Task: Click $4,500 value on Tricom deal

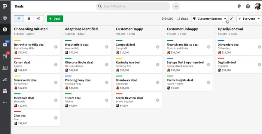Action: [73, 106]
